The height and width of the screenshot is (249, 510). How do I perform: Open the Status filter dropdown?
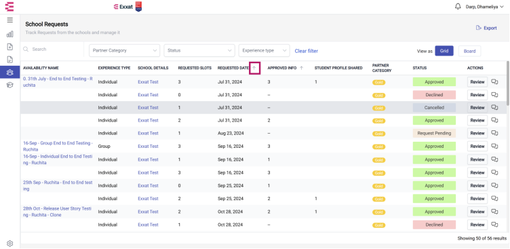tap(199, 50)
